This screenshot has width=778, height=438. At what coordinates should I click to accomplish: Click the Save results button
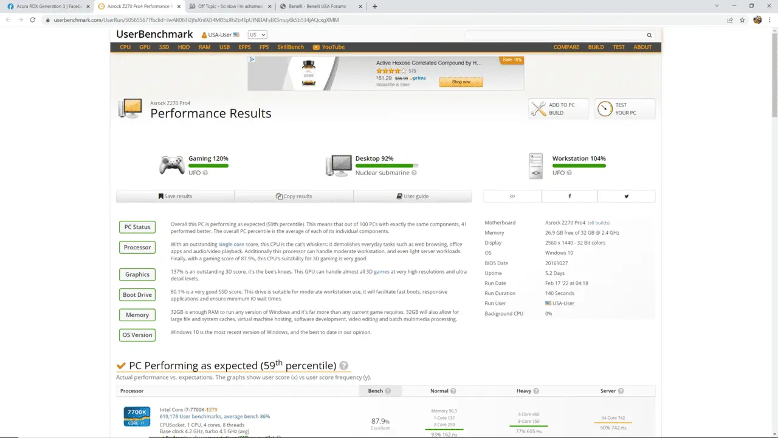(x=175, y=196)
